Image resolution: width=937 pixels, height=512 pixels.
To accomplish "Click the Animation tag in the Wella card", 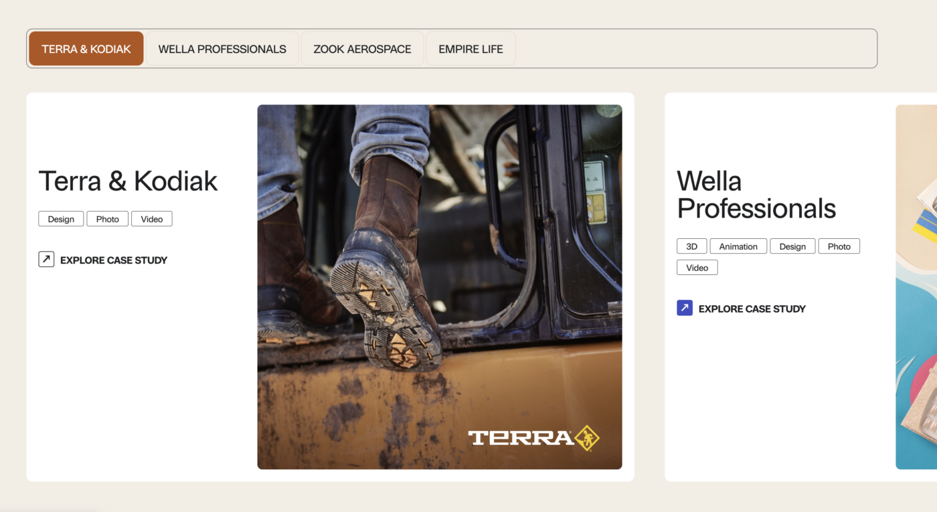I will [x=738, y=246].
